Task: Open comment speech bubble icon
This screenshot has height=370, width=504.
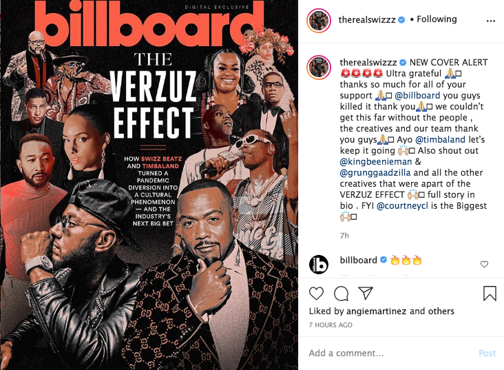Action: (x=341, y=294)
